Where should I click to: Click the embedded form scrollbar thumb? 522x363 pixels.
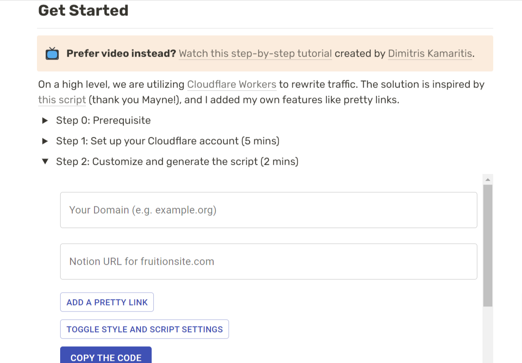pos(487,245)
